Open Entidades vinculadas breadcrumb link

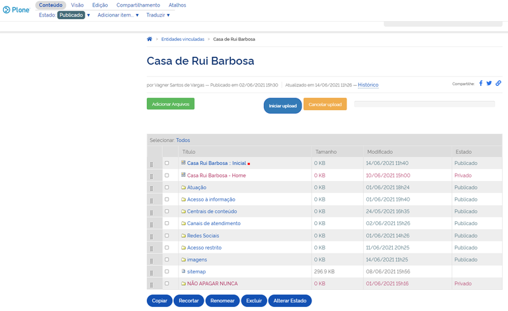click(183, 39)
